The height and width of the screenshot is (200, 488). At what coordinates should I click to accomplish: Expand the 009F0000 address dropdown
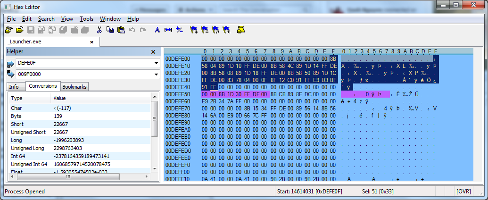[156, 75]
